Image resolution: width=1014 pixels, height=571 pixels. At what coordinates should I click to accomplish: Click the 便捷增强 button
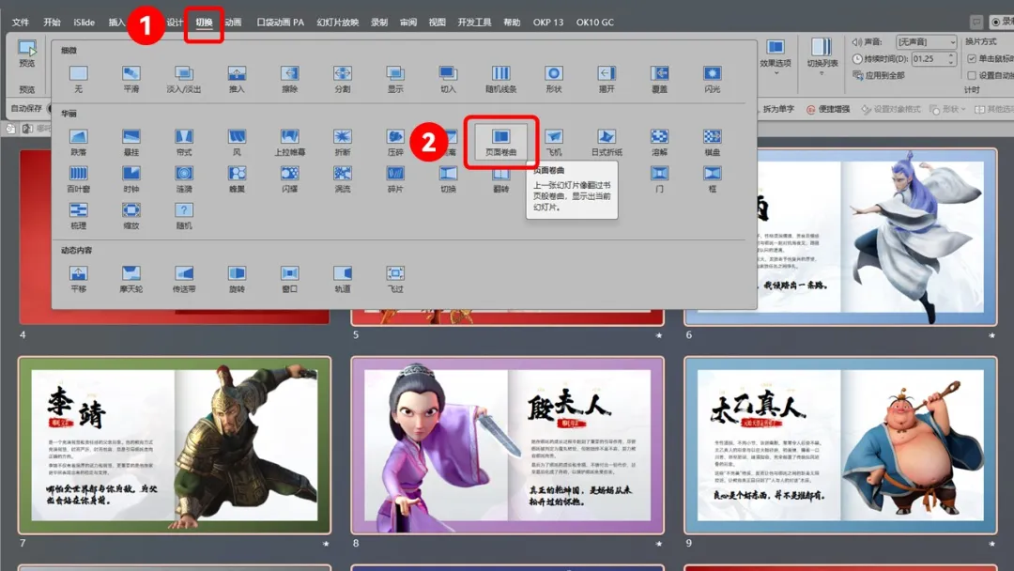828,109
